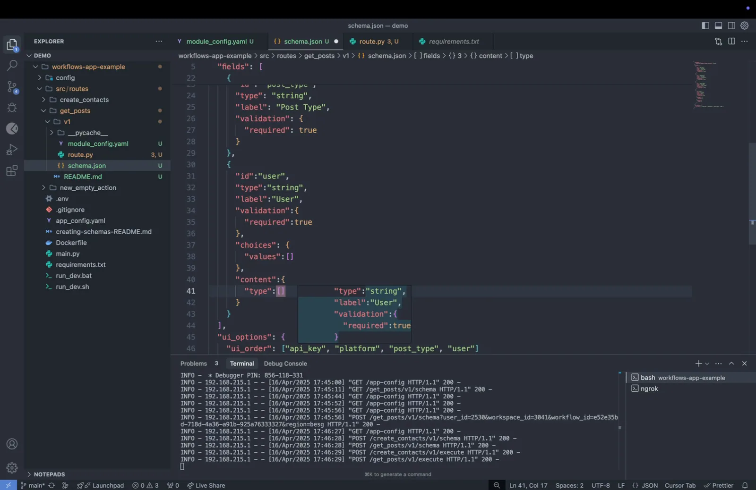This screenshot has width=756, height=490.
Task: Toggle primary sidebar layout icon
Action: coord(705,25)
